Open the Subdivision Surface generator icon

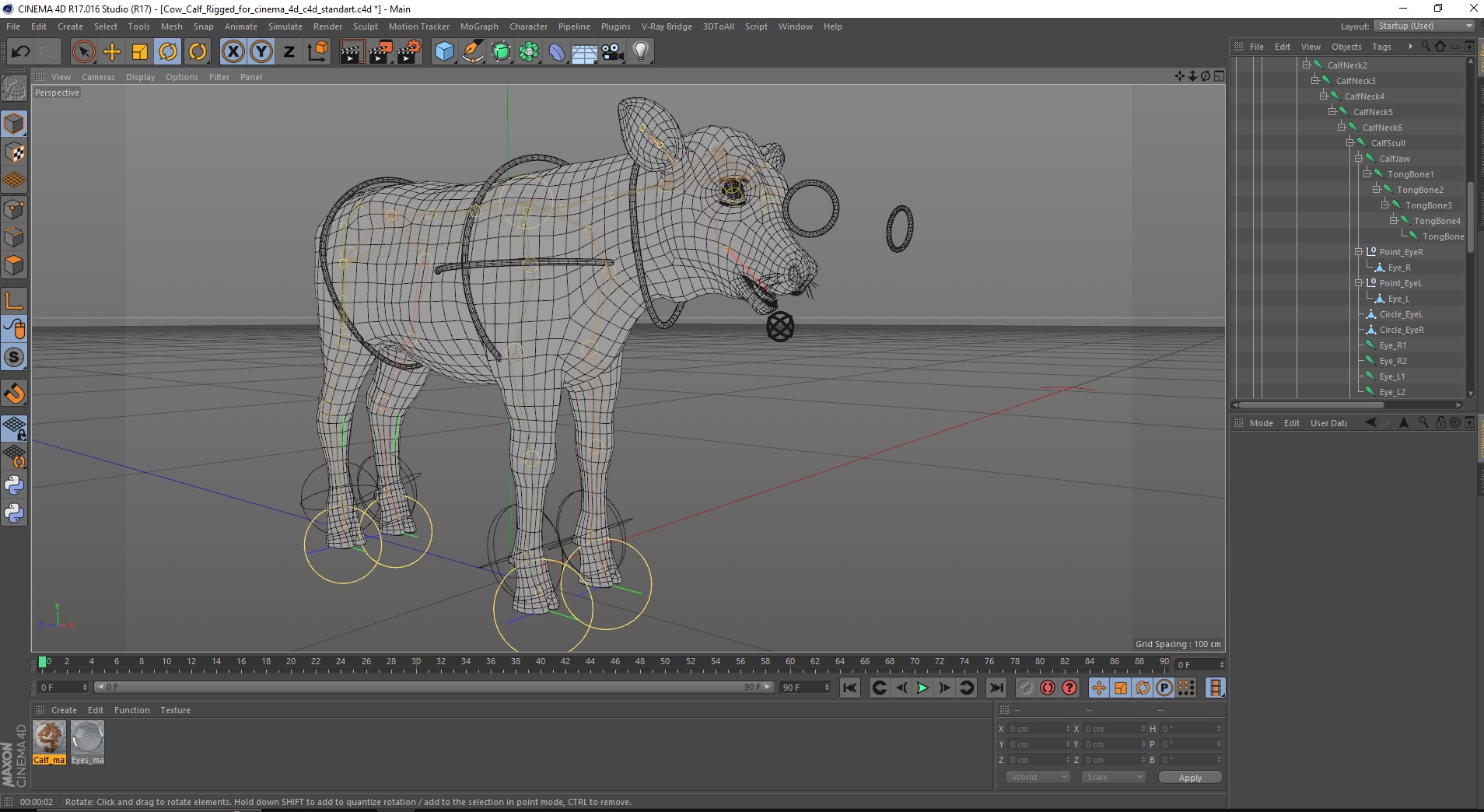(502, 52)
